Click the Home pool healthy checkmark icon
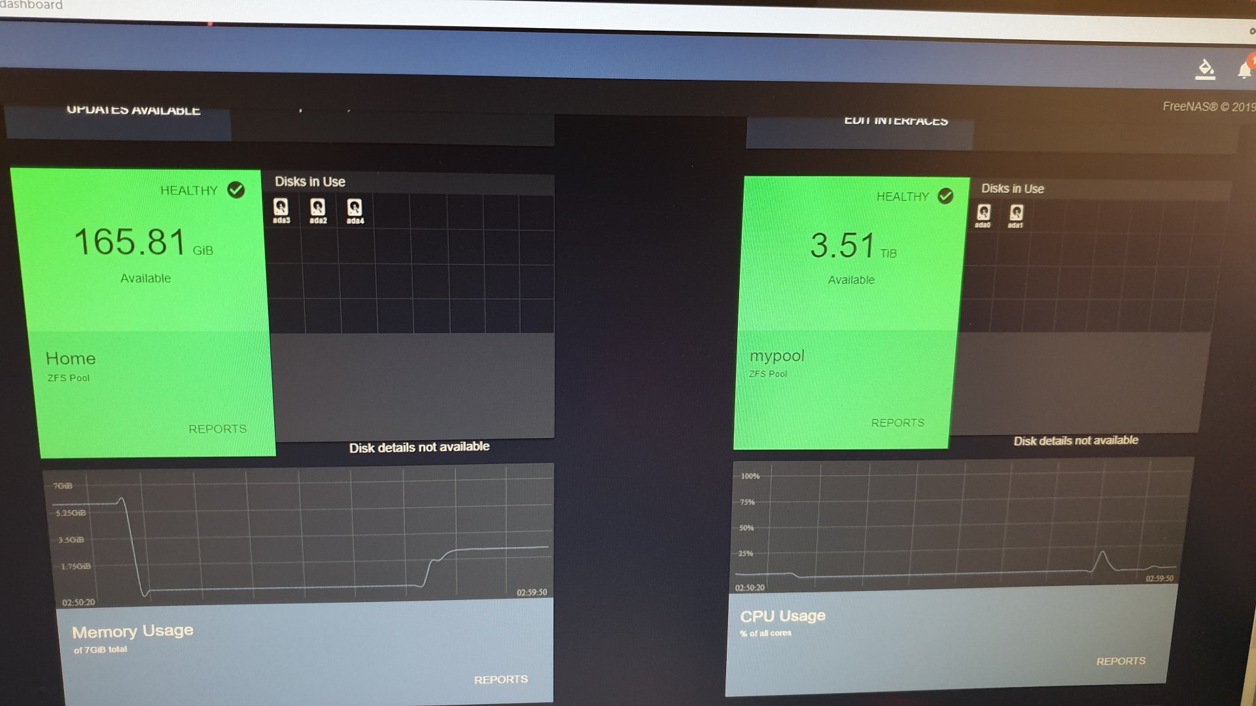Viewport: 1256px width, 706px height. pyautogui.click(x=236, y=190)
